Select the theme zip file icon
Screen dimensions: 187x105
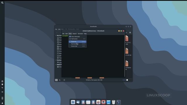pyautogui.click(x=127, y=63)
